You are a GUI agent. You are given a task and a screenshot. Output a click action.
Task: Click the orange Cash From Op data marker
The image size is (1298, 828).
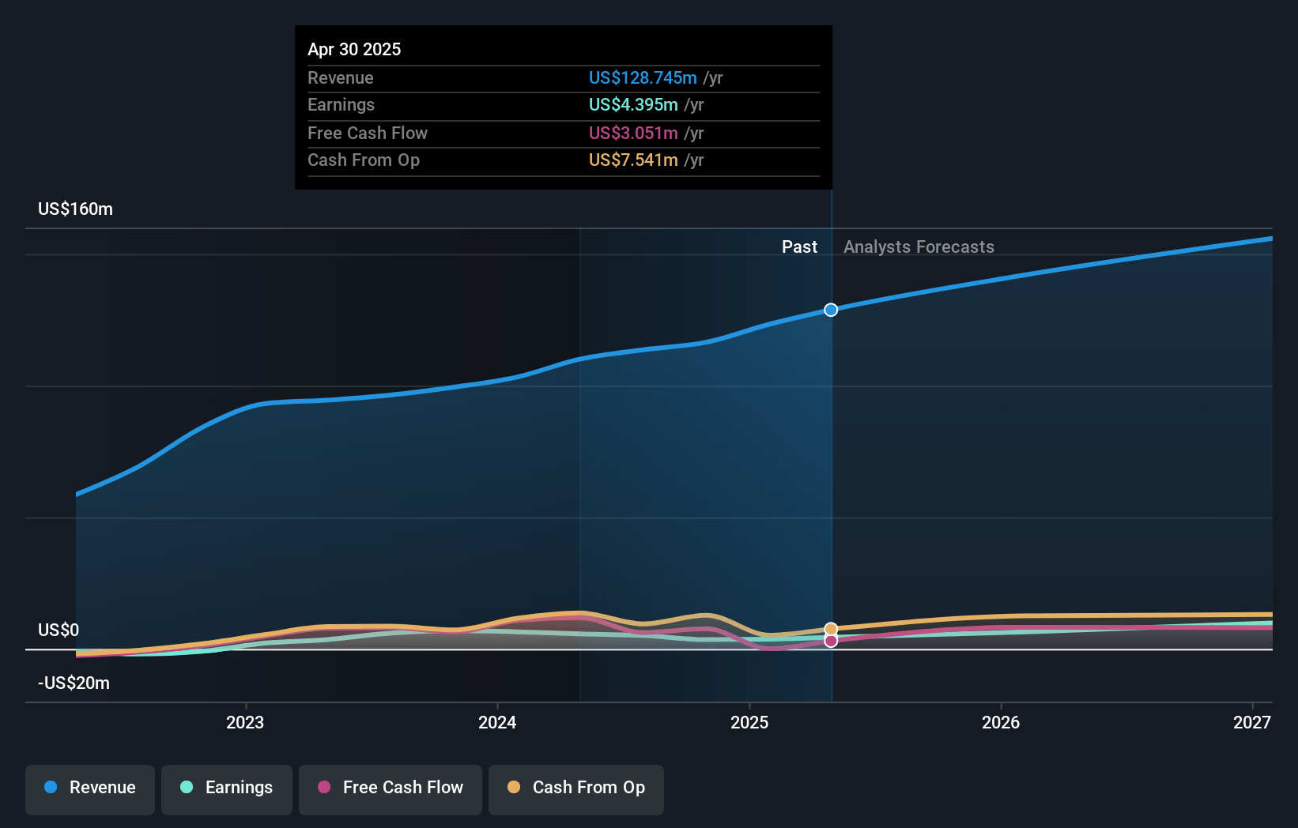tap(831, 629)
